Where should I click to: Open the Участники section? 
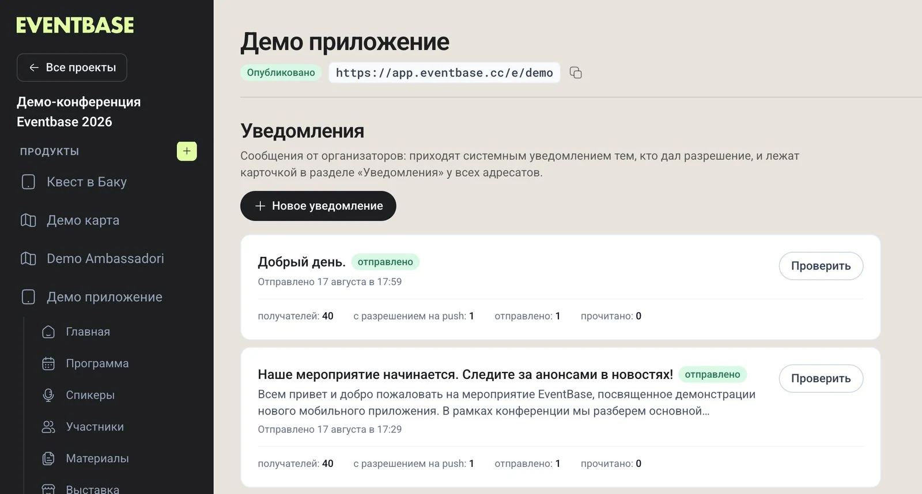pos(95,427)
